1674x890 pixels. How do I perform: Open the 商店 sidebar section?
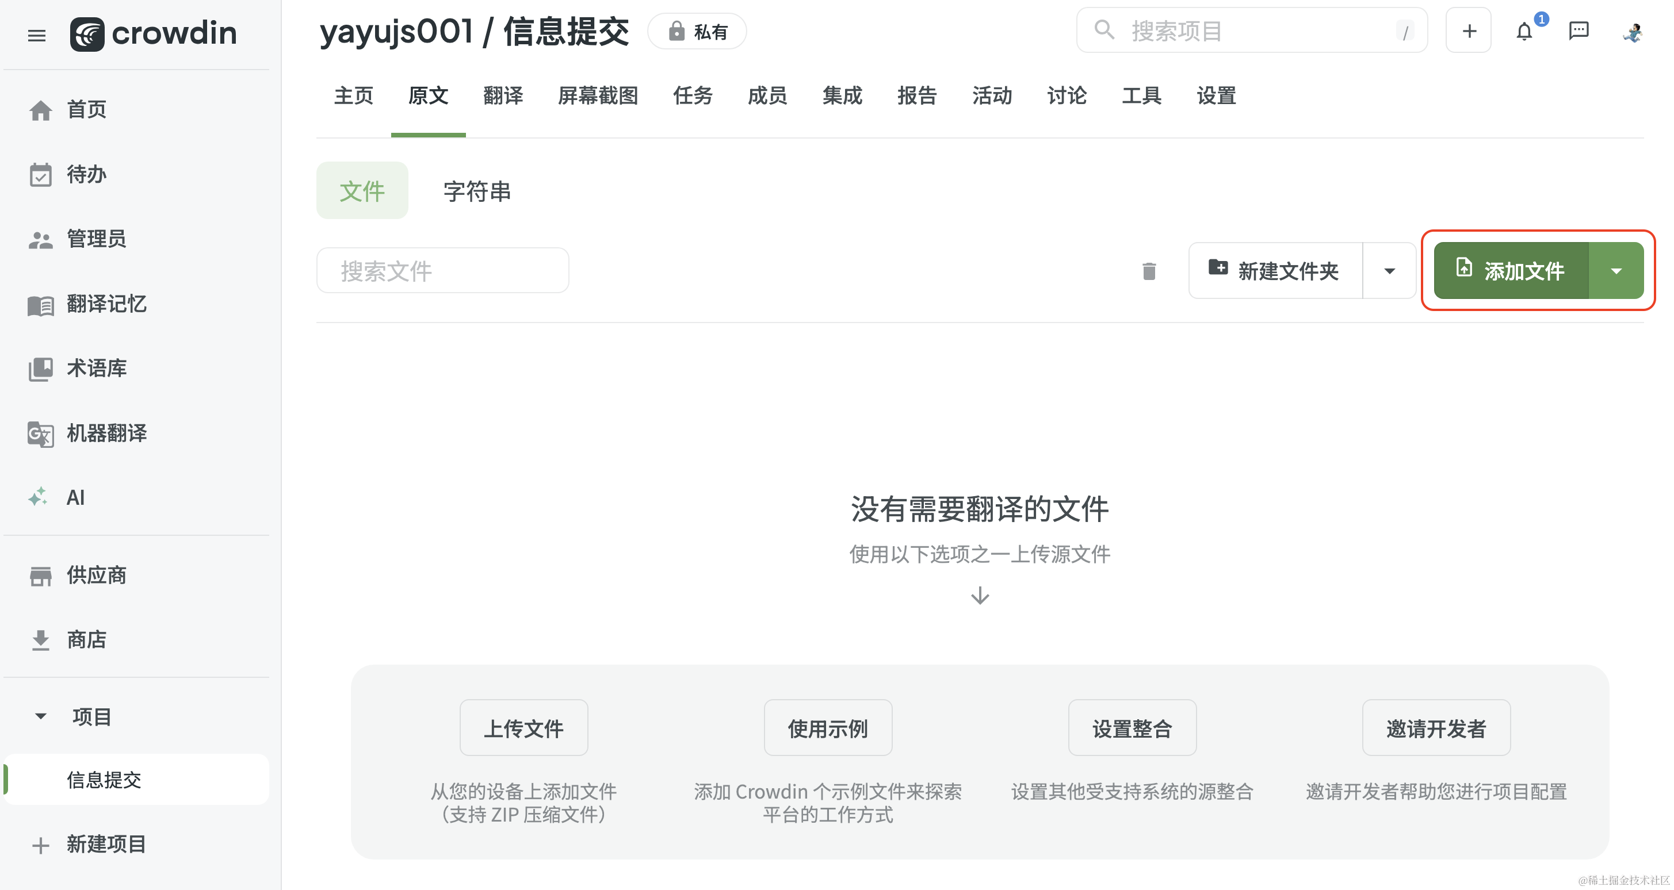click(x=86, y=639)
